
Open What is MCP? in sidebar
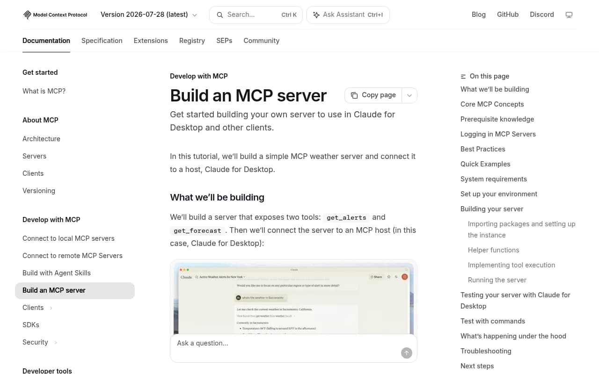click(75, 91)
